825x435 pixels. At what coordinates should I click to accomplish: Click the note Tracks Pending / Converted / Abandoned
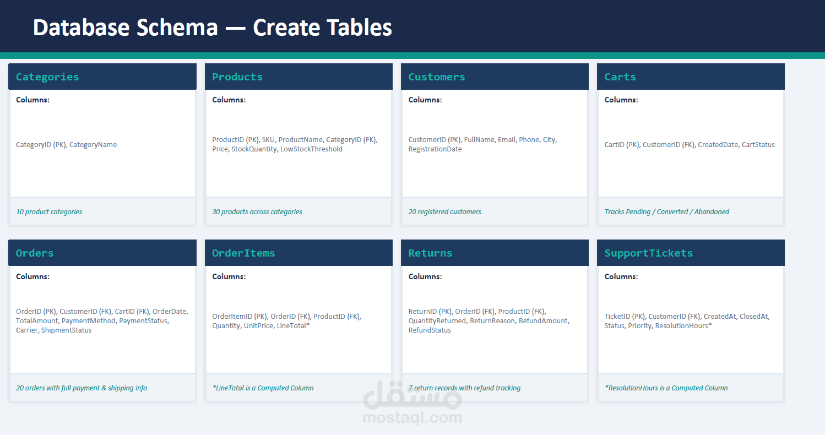tap(666, 211)
